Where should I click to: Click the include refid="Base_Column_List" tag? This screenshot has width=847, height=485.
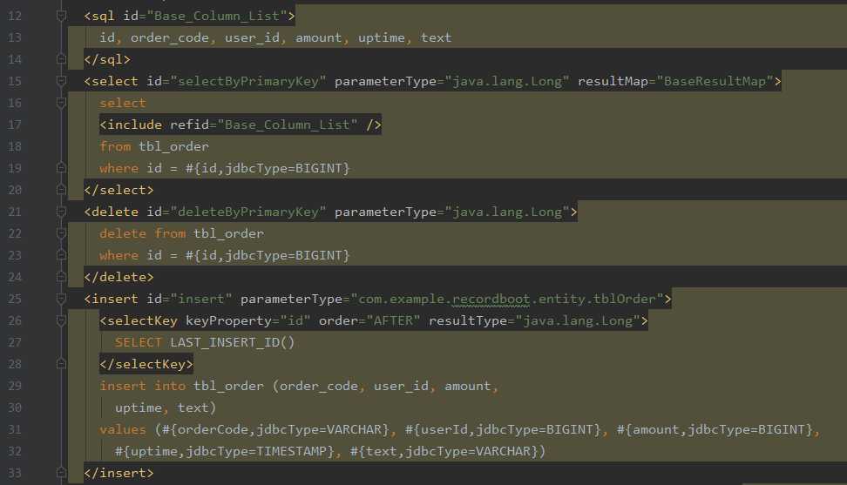point(241,125)
